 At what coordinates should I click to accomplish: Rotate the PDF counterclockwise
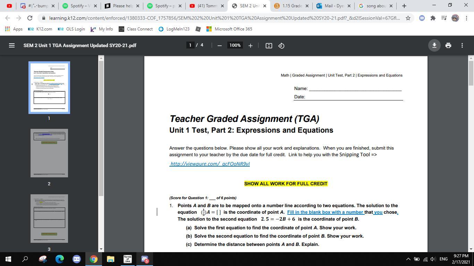coord(281,45)
